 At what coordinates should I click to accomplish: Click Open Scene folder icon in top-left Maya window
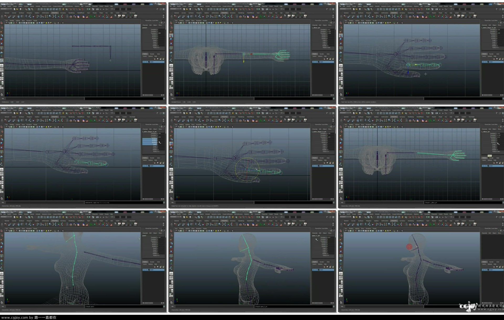click(x=17, y=9)
